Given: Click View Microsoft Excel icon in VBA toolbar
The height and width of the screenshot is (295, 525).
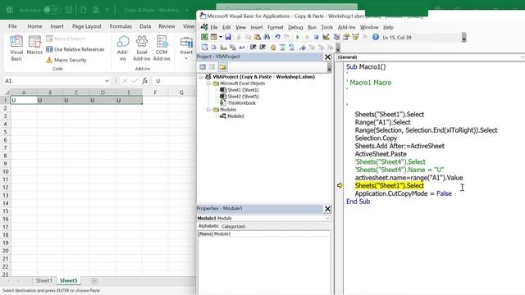Looking at the screenshot, I should (x=204, y=37).
